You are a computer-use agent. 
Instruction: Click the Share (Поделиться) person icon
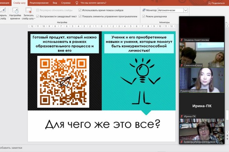(x=209, y=3)
